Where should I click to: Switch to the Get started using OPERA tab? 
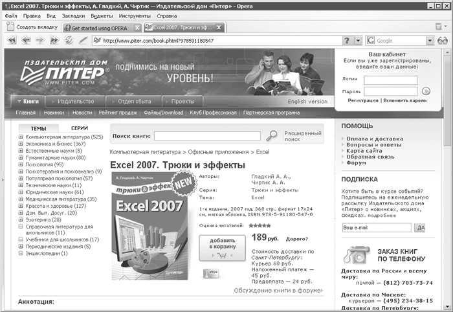100,27
